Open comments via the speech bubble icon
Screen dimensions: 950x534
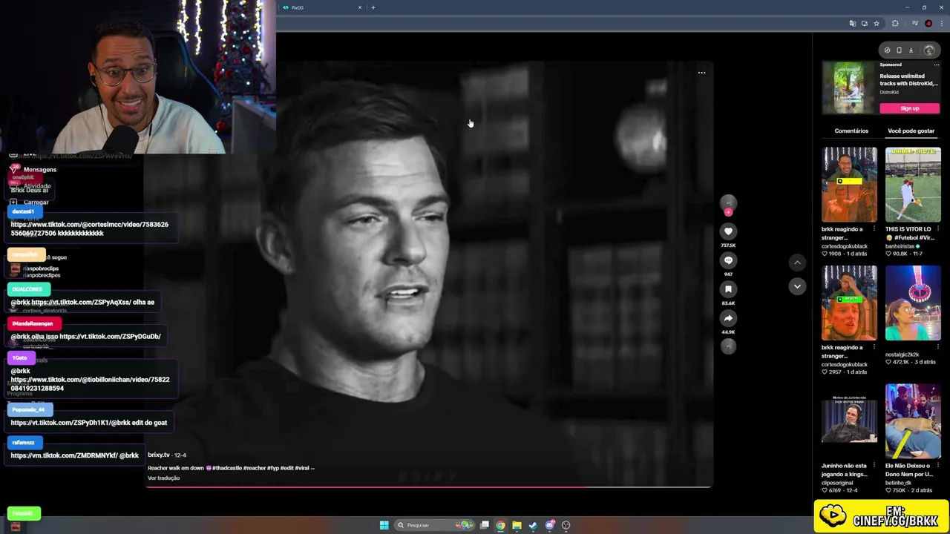[x=728, y=260]
